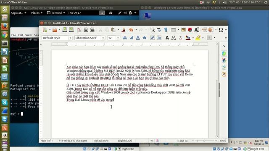Toggle Italic formatting

(132, 38)
